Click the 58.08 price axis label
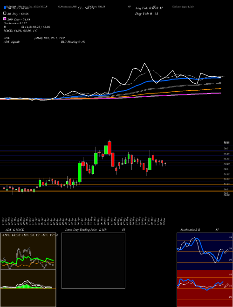Image resolution: width=233 pixels, height=307 pixels. [226, 174]
